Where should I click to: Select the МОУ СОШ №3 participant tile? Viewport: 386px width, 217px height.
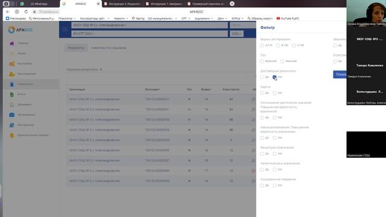click(366, 39)
